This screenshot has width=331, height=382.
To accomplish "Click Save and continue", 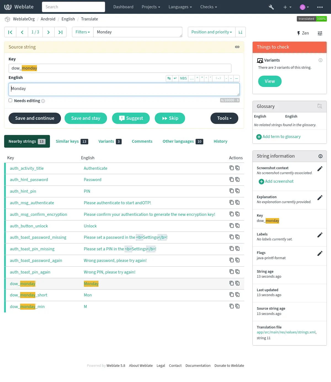I will pyautogui.click(x=35, y=118).
